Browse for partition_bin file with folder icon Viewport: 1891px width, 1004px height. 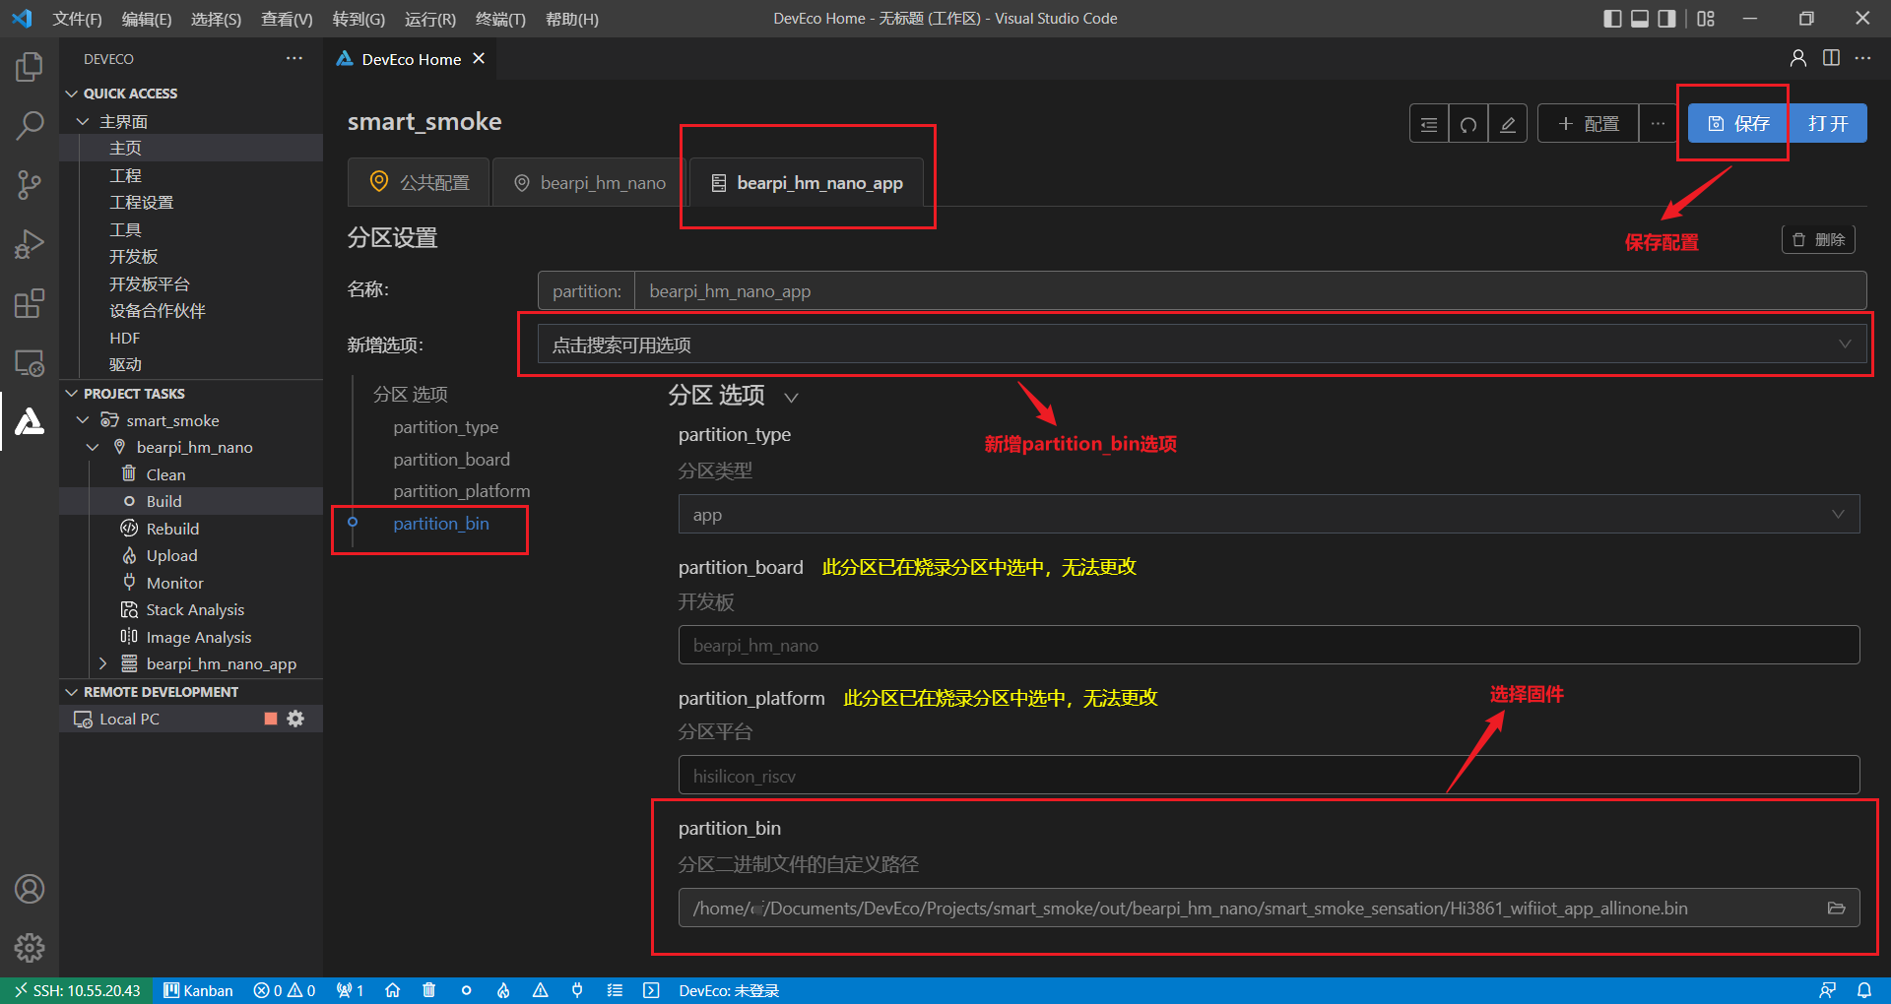[x=1836, y=908]
